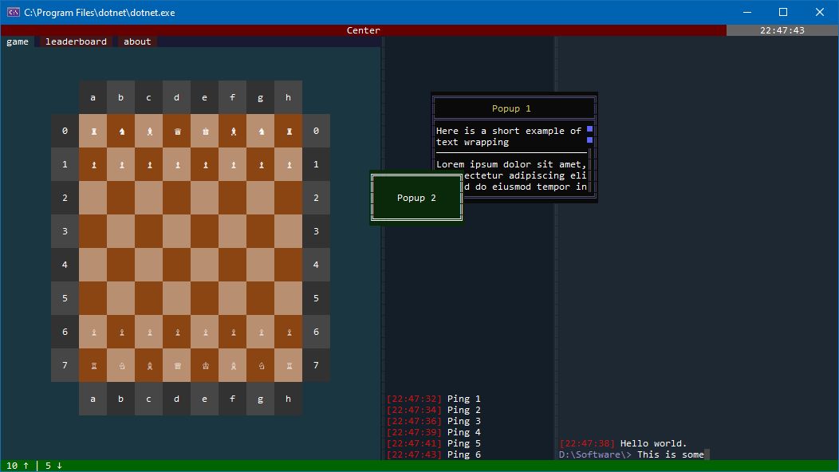This screenshot has height=472, width=839.
Task: Pick the knight on square b0
Action: [x=121, y=132]
